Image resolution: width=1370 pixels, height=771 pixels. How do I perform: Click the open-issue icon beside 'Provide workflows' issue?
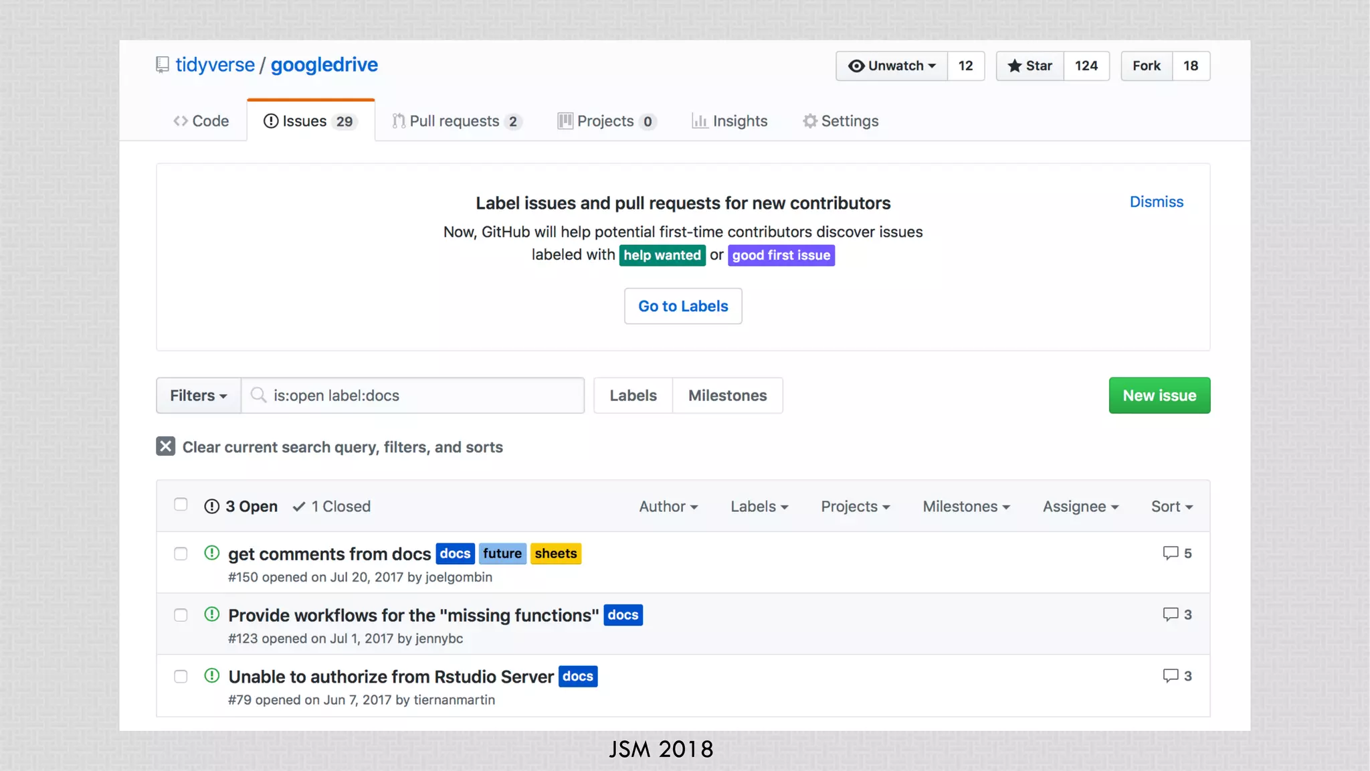(211, 614)
